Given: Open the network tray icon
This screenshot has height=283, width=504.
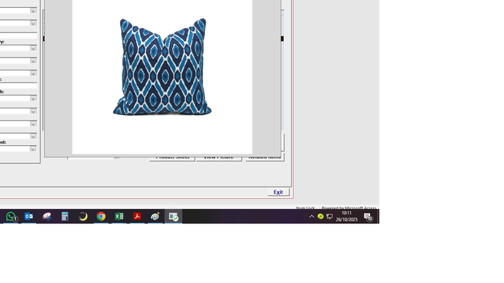Looking at the screenshot, I should (330, 217).
